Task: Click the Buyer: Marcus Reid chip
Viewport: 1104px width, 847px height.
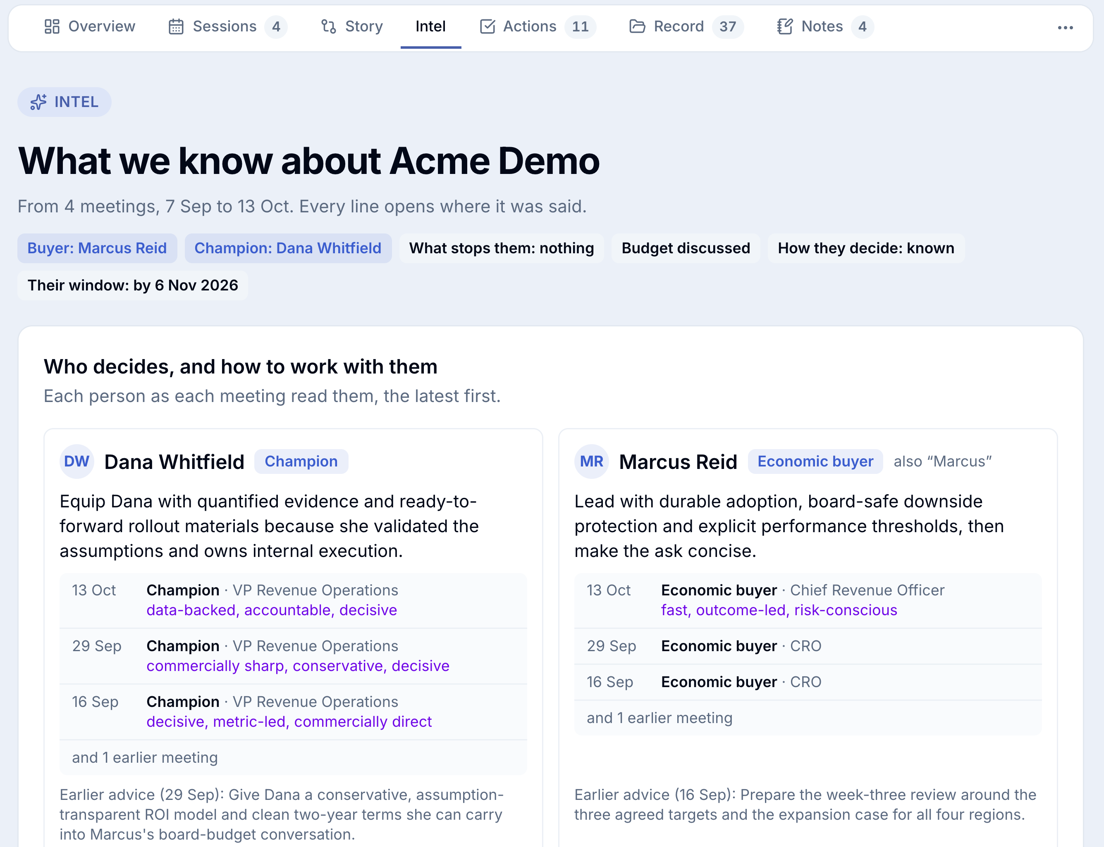Action: (97, 248)
